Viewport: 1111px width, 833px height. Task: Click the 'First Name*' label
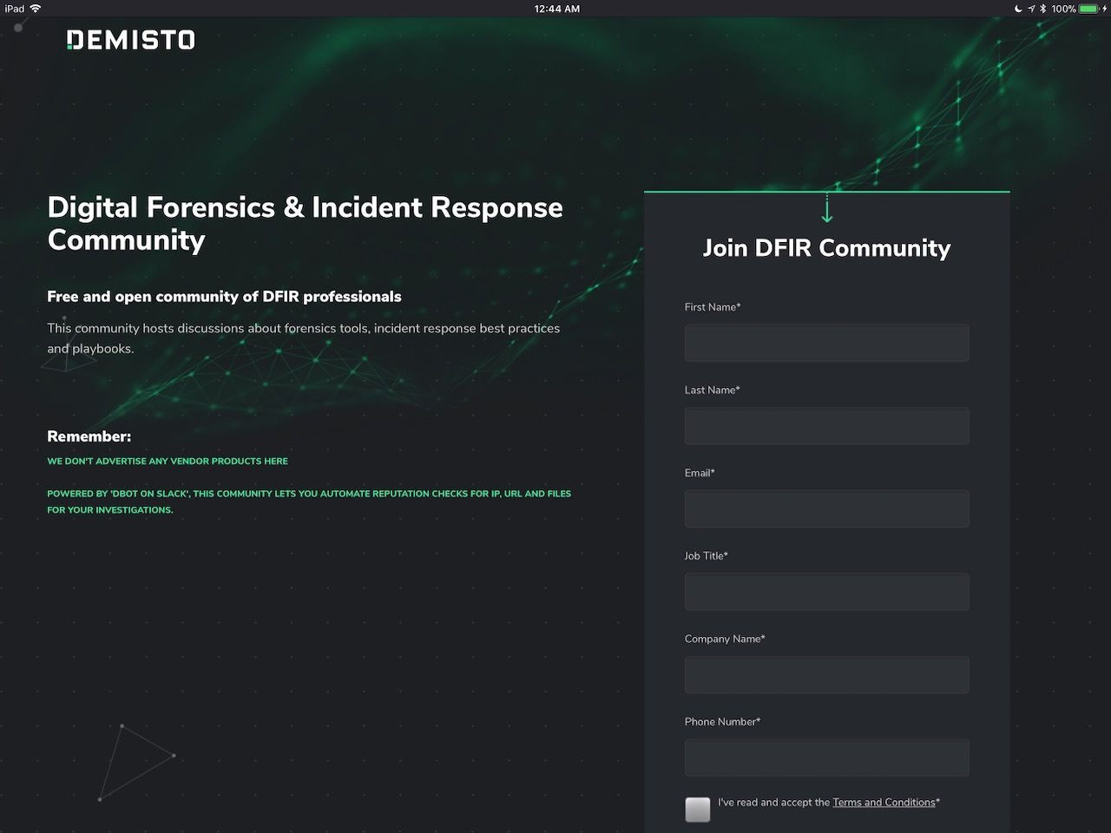(713, 307)
